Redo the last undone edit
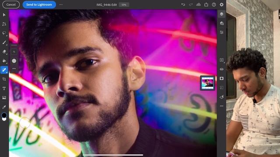 point(191,5)
